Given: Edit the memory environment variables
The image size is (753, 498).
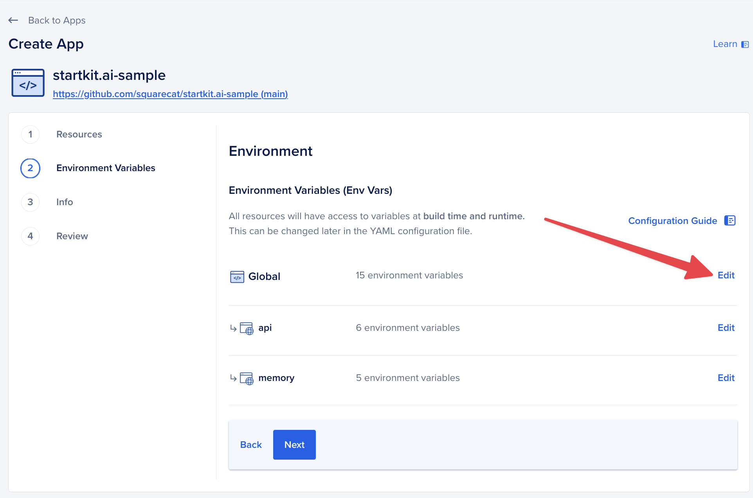Looking at the screenshot, I should [x=726, y=378].
